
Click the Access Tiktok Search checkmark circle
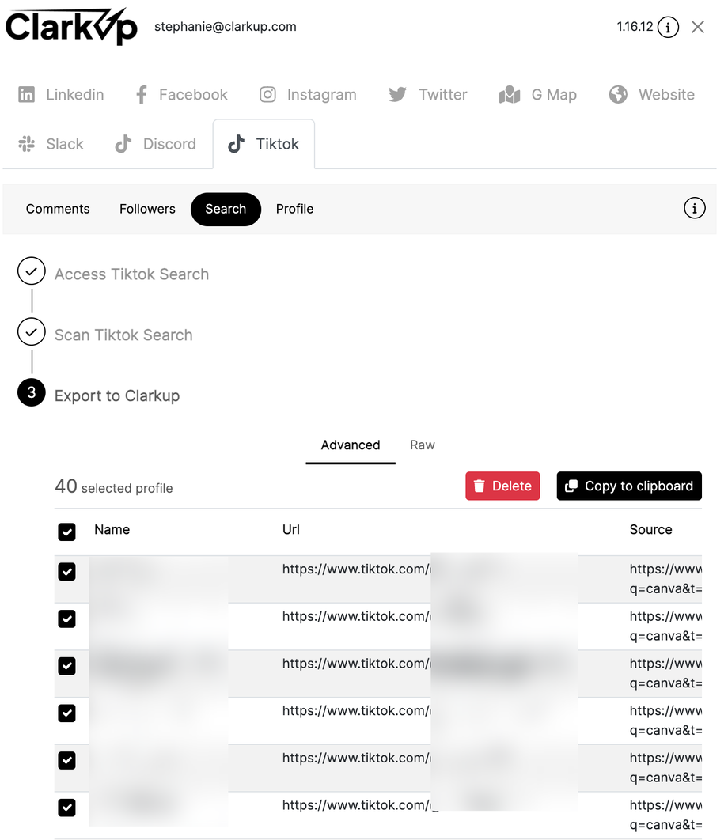32,271
